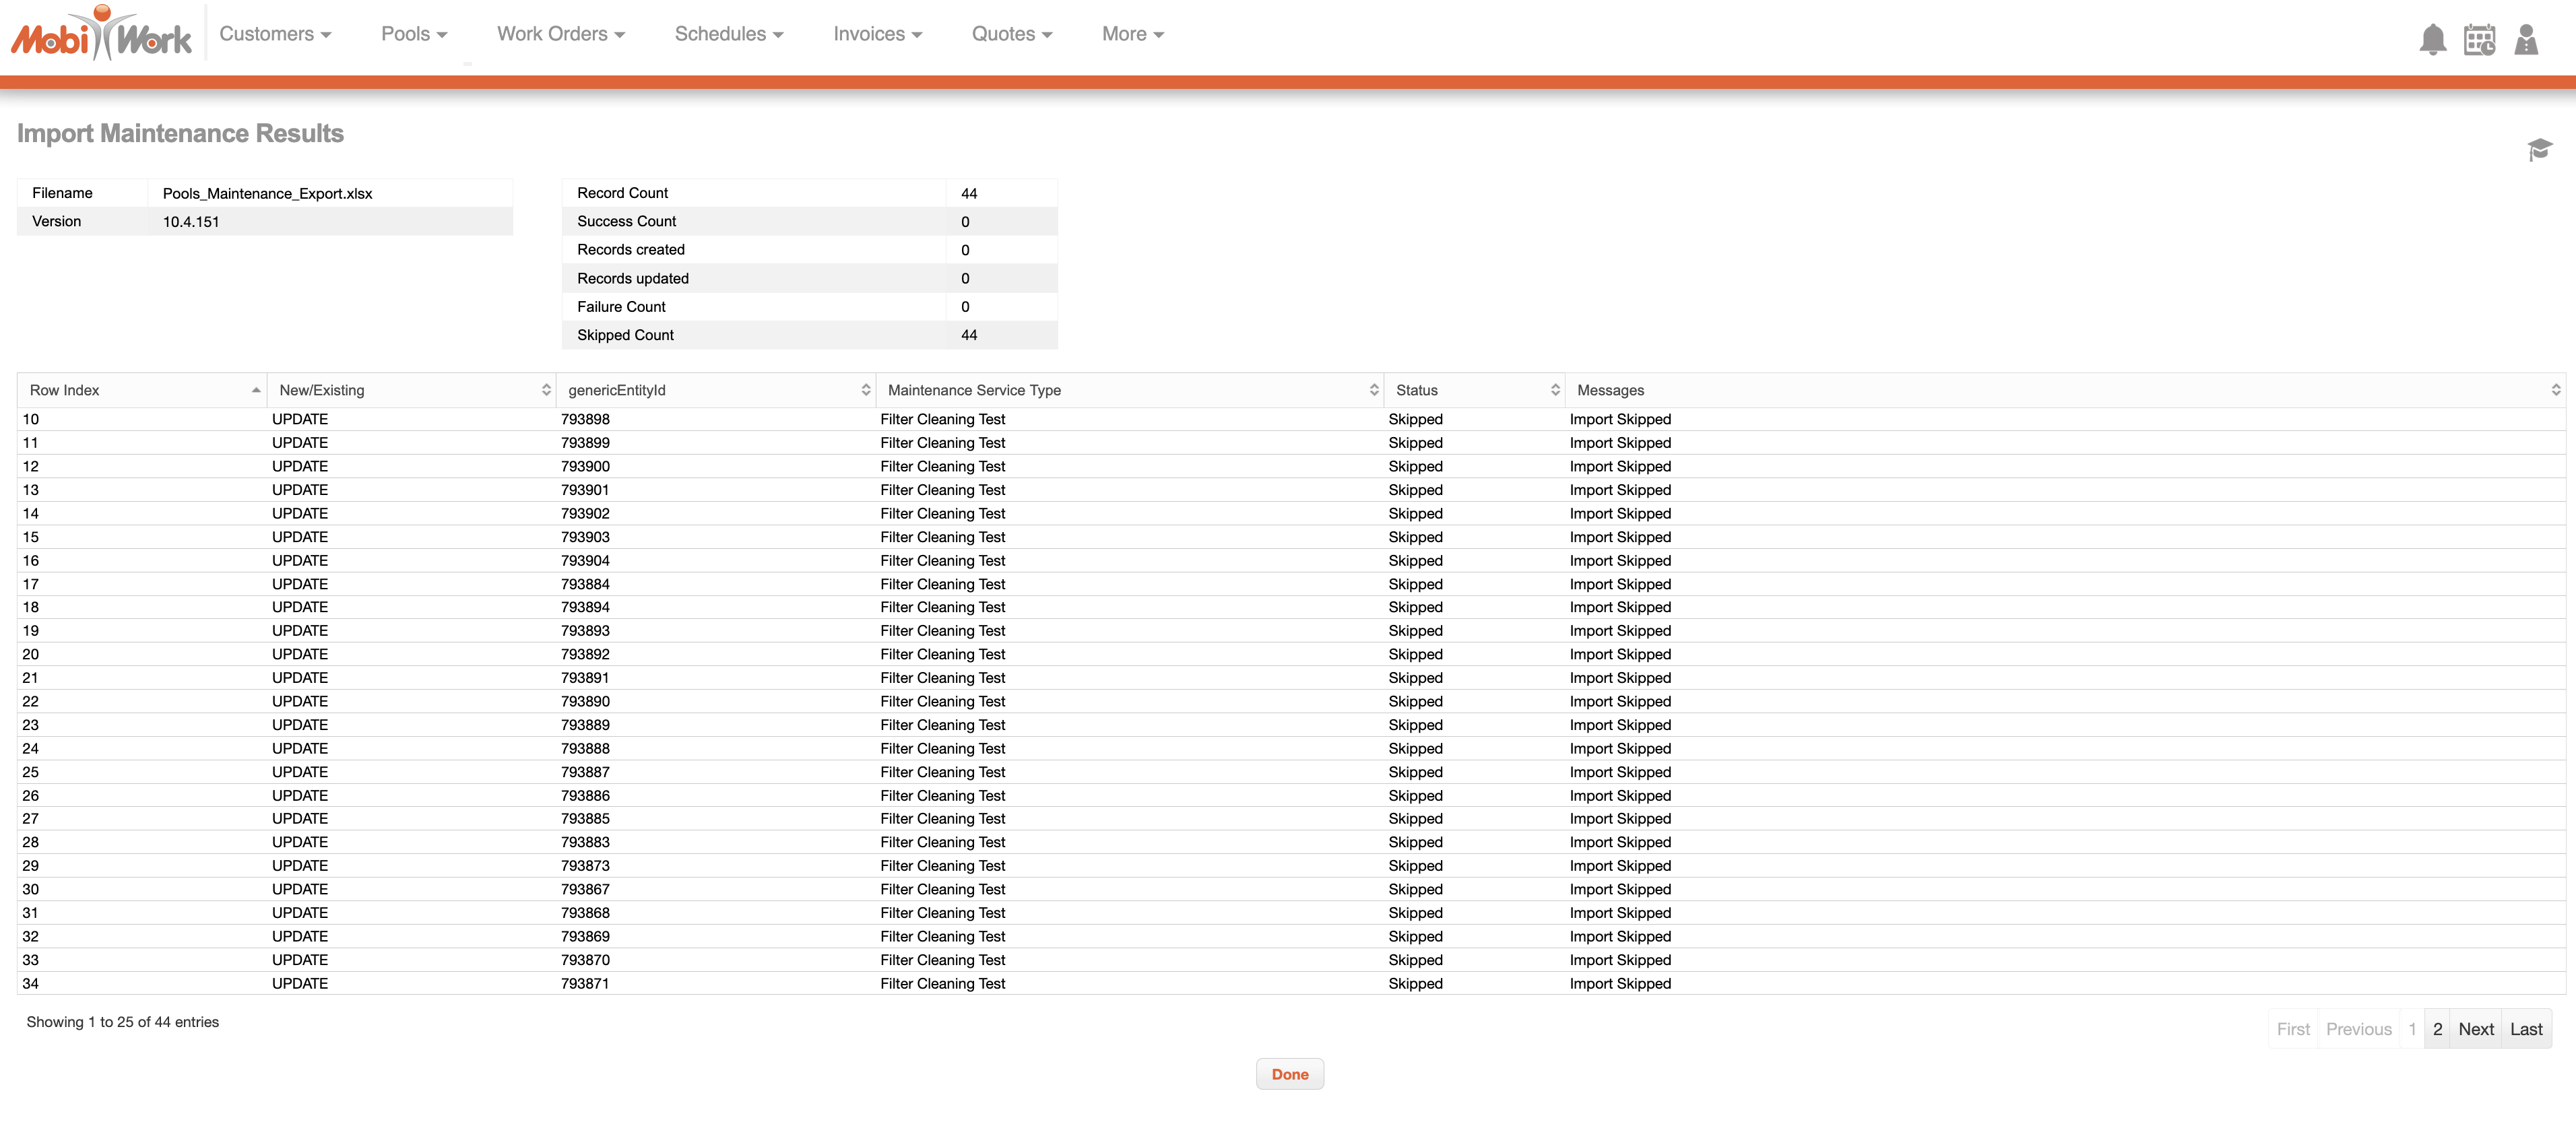Go to Next page of results
This screenshot has width=2576, height=1122.
tap(2475, 1029)
